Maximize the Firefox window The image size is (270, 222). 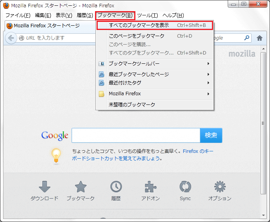(x=244, y=4)
